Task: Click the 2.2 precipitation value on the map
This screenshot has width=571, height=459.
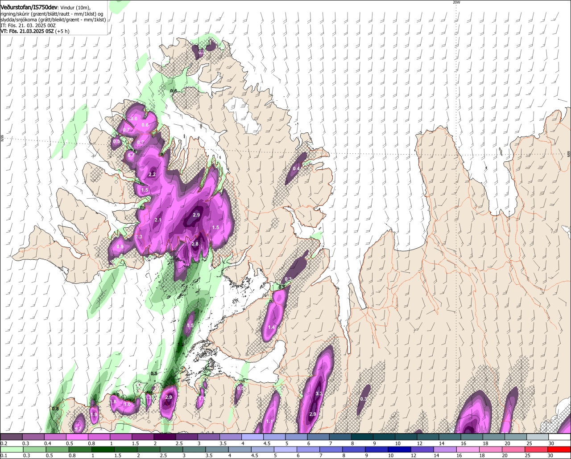Action: pos(152,174)
